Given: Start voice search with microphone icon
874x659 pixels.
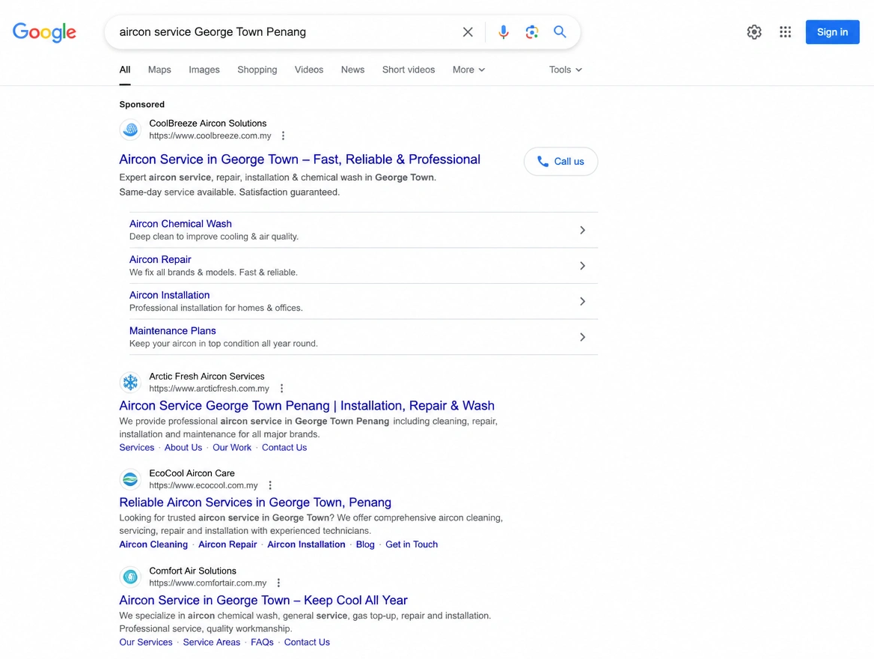Looking at the screenshot, I should click(x=504, y=31).
